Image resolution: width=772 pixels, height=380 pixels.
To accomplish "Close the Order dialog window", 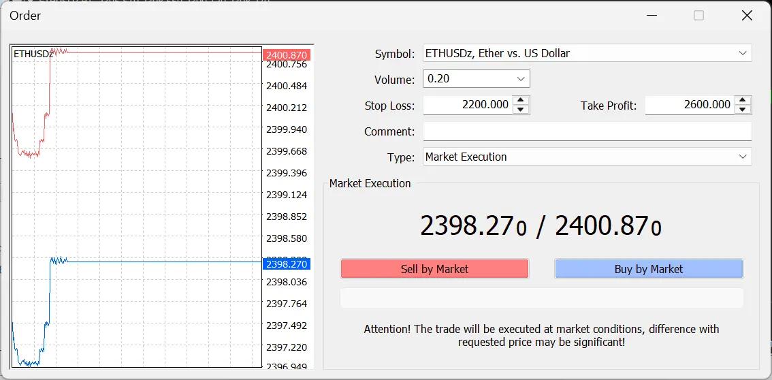I will coord(747,16).
